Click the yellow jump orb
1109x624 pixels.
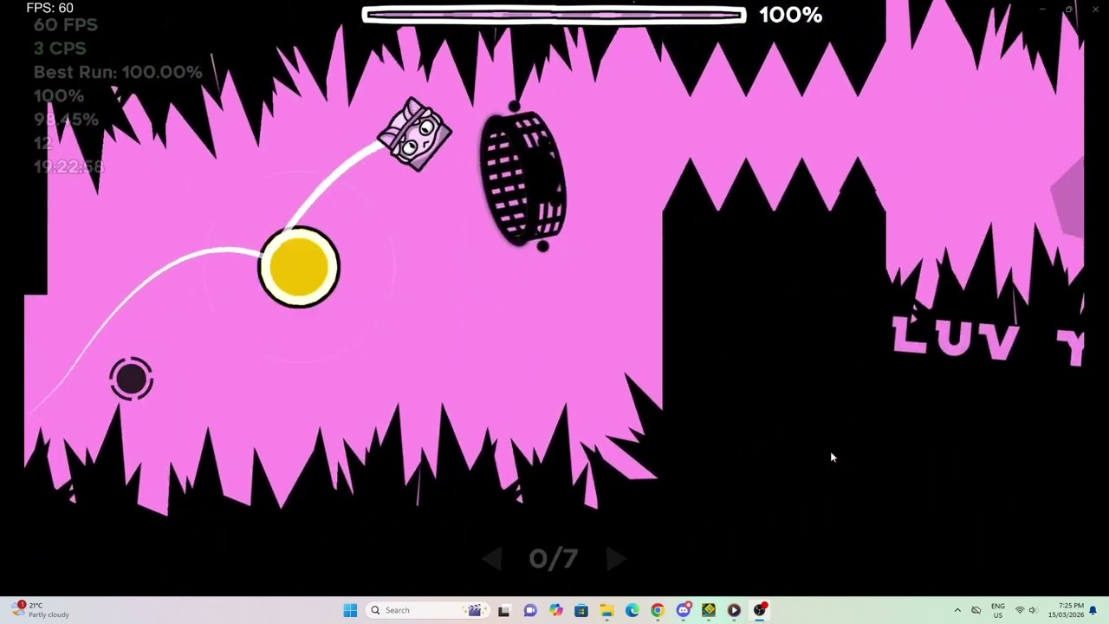point(299,267)
